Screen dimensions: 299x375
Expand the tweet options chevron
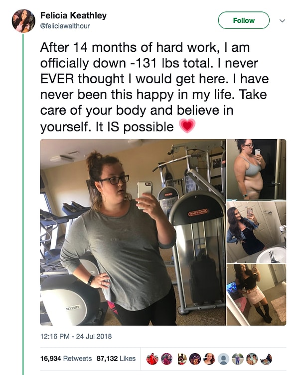(x=282, y=20)
